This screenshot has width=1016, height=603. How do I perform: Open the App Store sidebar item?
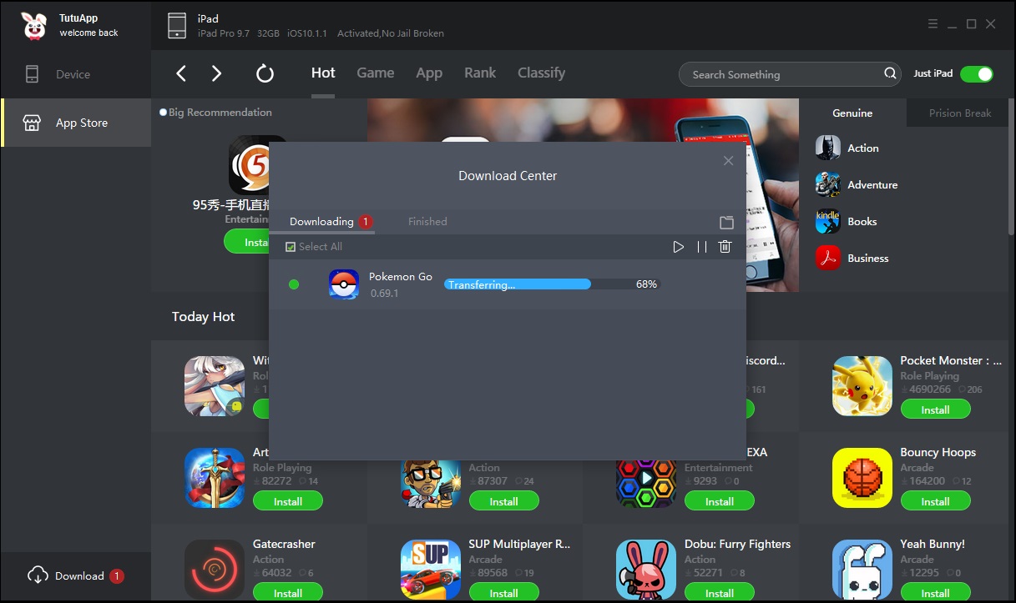[75, 123]
